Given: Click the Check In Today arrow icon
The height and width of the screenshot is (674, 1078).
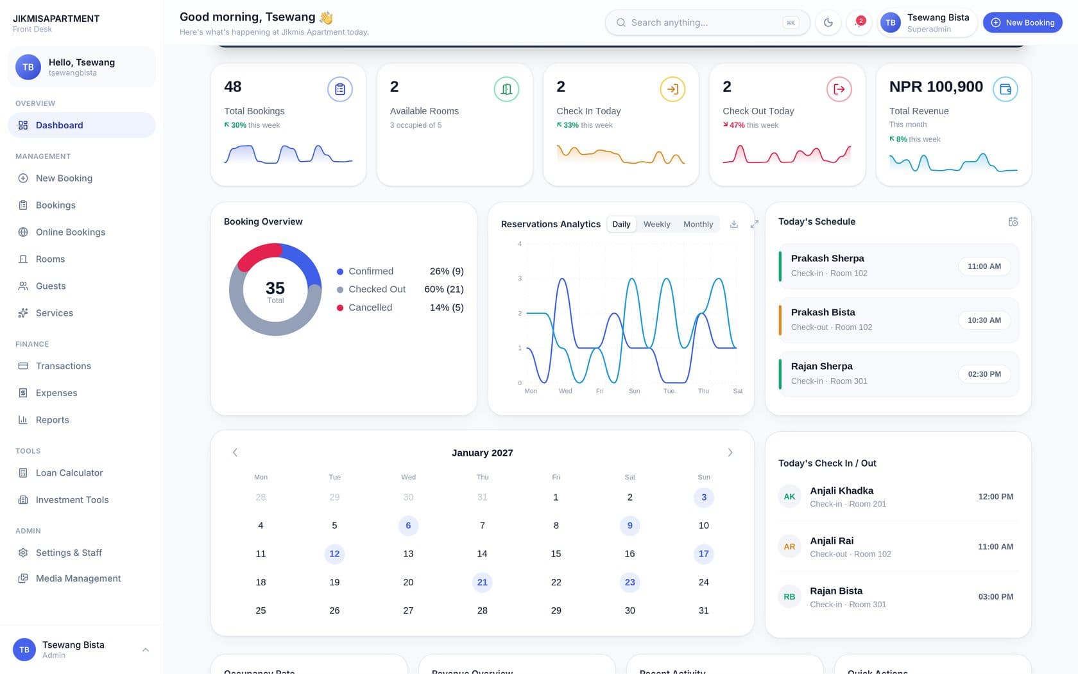Looking at the screenshot, I should pyautogui.click(x=672, y=89).
